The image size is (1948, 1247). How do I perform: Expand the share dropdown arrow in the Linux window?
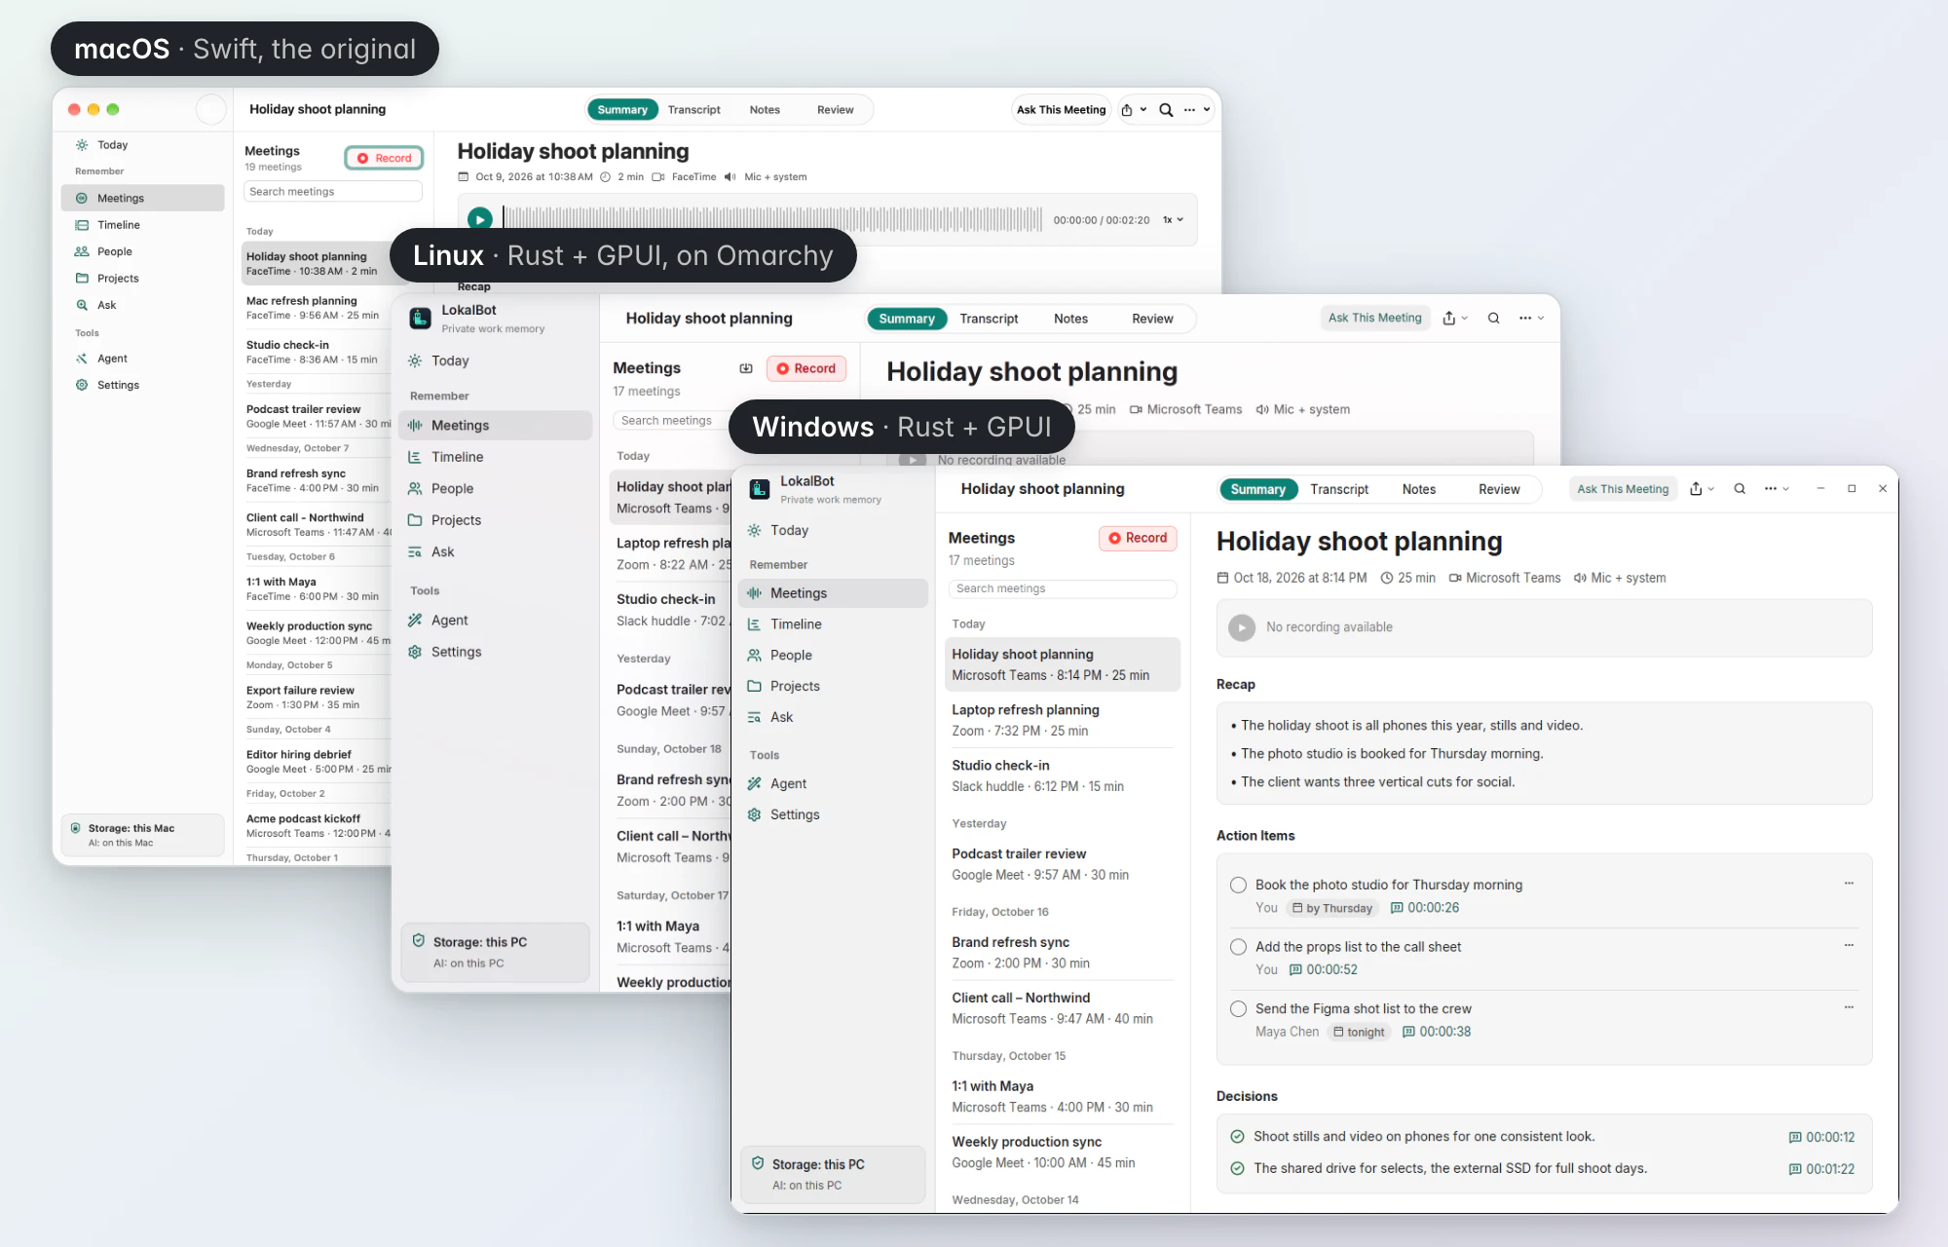click(1464, 319)
